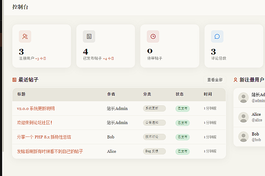Click the 时间 column header
This screenshot has width=265, height=176.
tap(208, 94)
